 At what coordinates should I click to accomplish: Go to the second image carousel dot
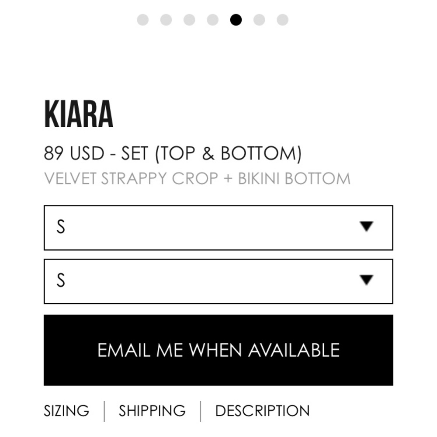tap(166, 20)
